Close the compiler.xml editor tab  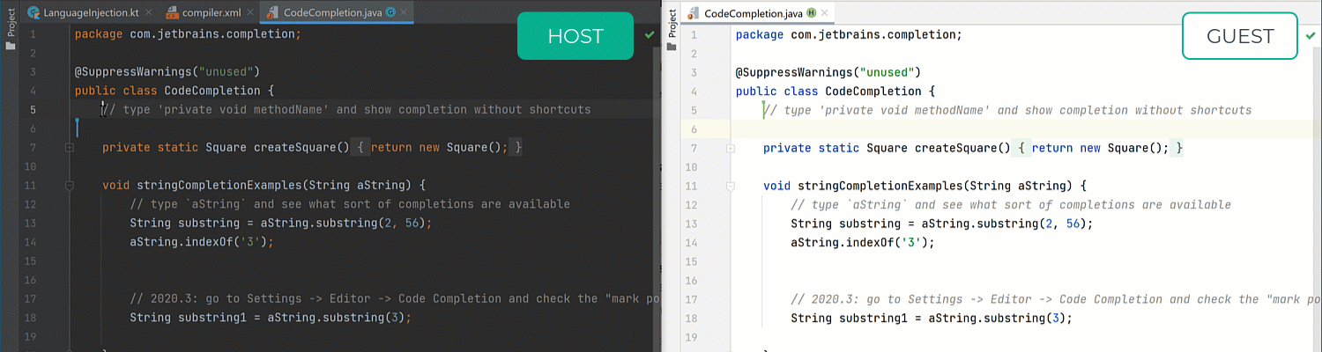pos(250,12)
